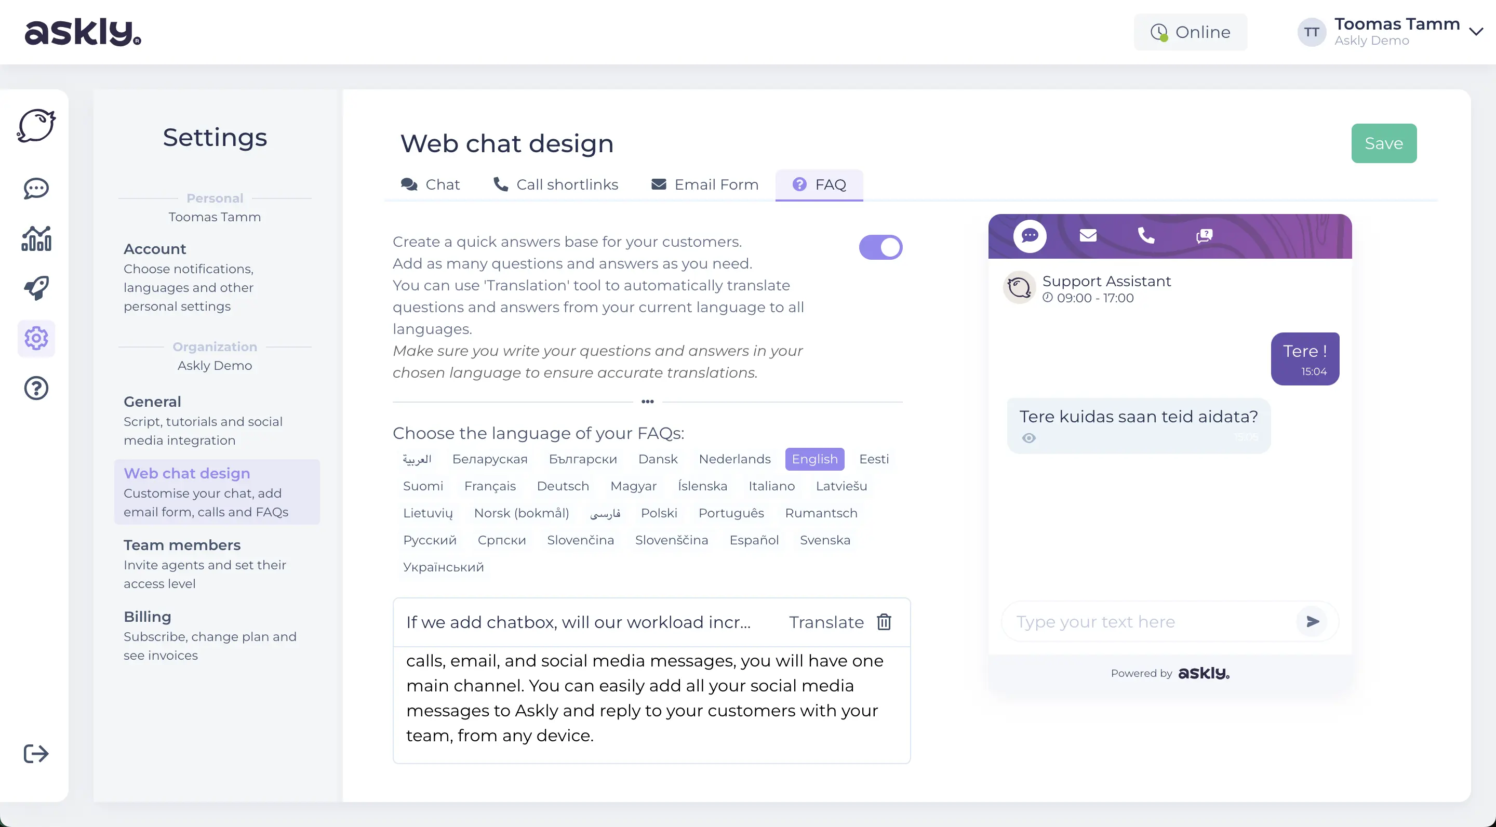Viewport: 1496px width, 827px height.
Task: Click the email icon in webchat preview
Action: coord(1089,235)
